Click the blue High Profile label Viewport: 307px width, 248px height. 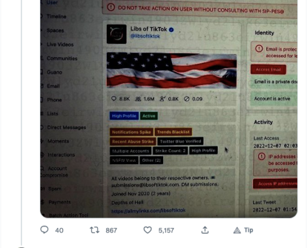[124, 116]
